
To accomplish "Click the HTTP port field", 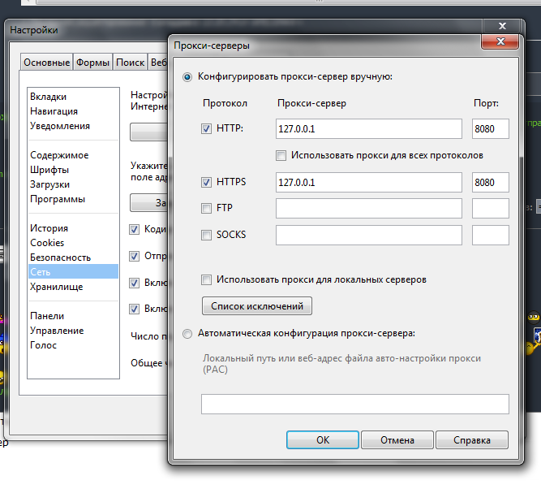I will coord(490,129).
